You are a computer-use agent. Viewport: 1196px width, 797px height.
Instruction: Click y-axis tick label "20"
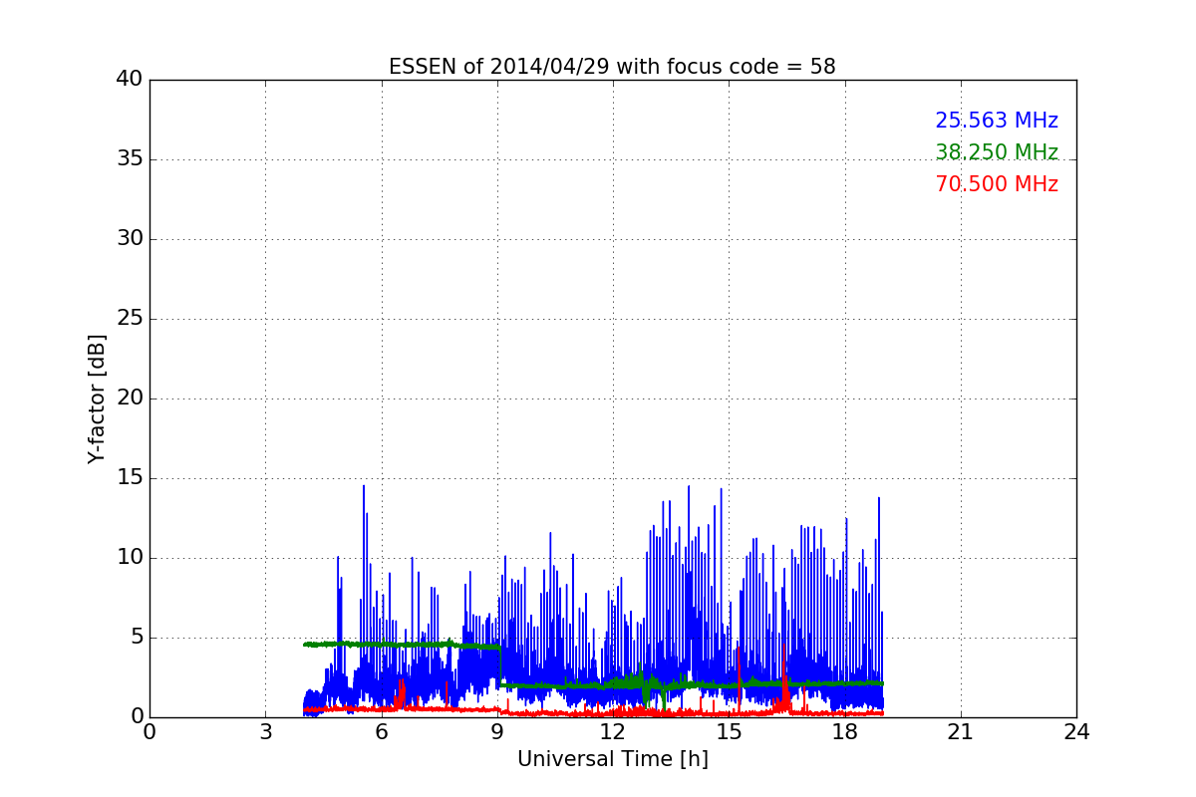pos(129,398)
